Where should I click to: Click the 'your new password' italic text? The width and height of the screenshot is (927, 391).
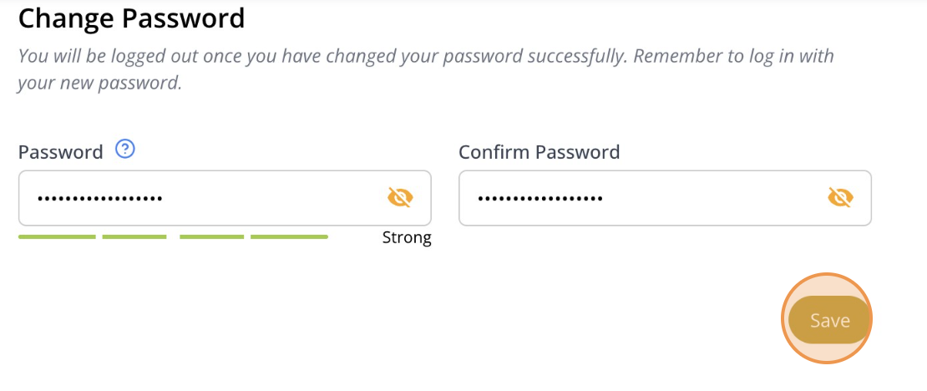coord(99,83)
